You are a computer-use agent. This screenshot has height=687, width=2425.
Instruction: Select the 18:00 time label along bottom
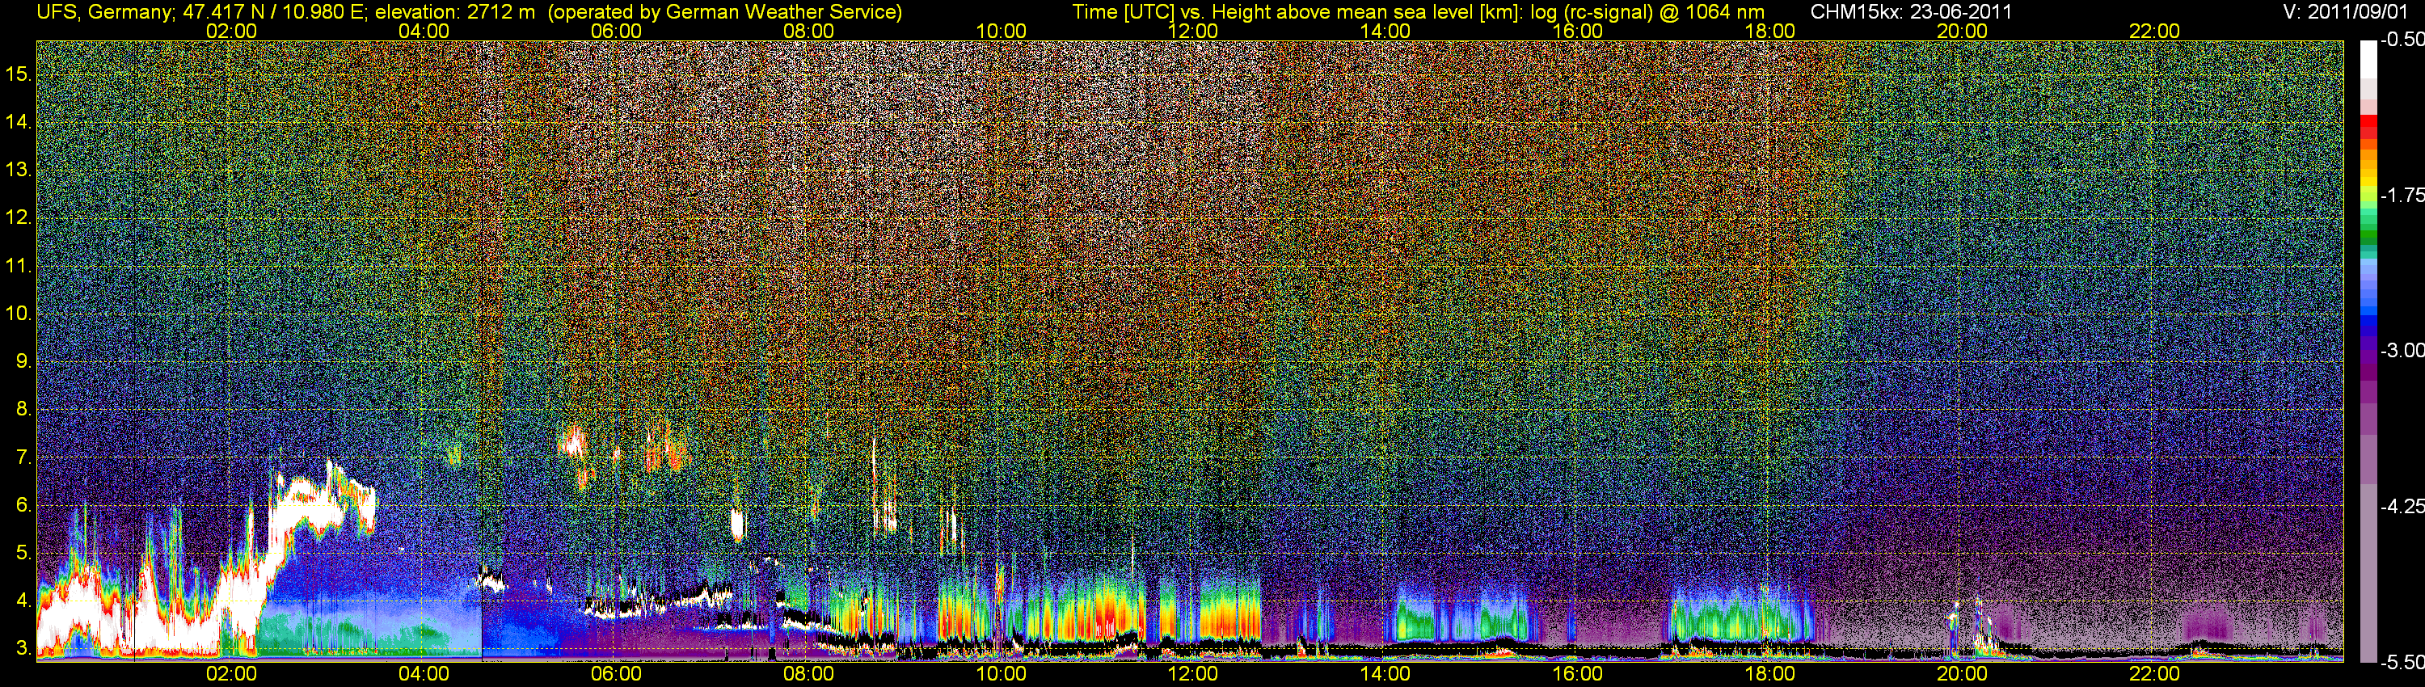tap(1769, 674)
